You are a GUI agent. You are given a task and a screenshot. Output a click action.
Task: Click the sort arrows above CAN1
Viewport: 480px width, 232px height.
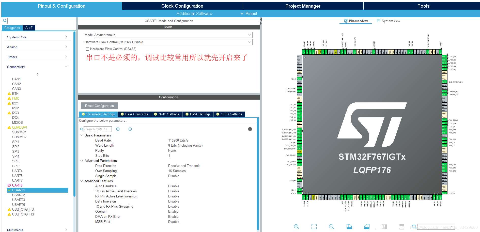[37, 74]
